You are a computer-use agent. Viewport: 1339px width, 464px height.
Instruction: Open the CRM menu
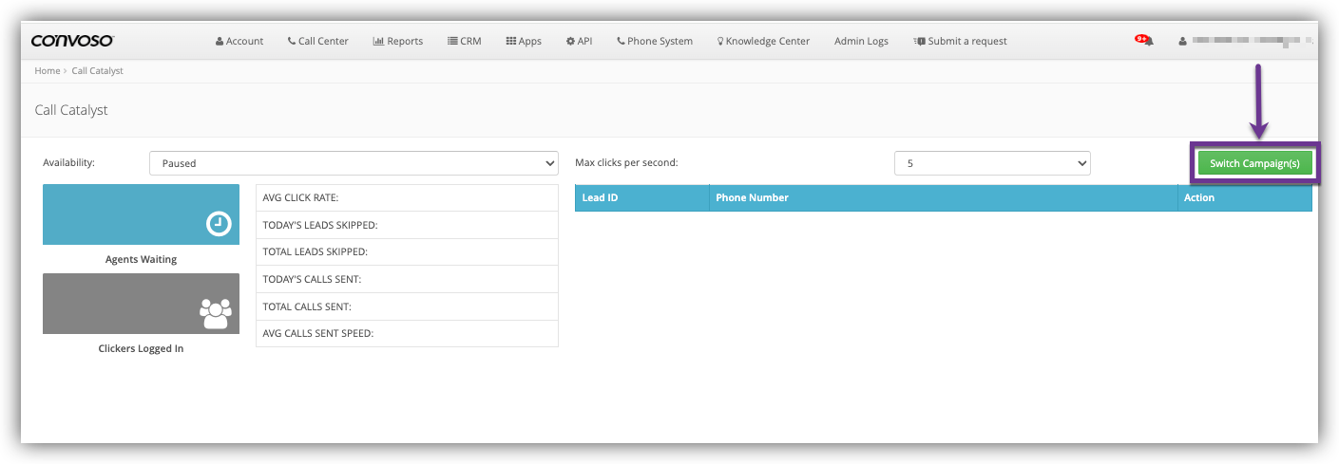click(x=465, y=41)
